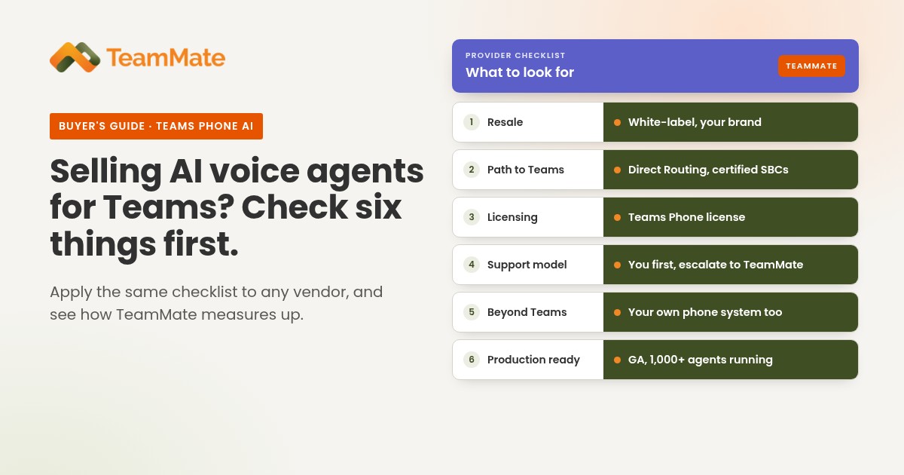Click the 'PROVIDER CHECKLIST' label
This screenshot has width=904, height=475.
pos(515,56)
